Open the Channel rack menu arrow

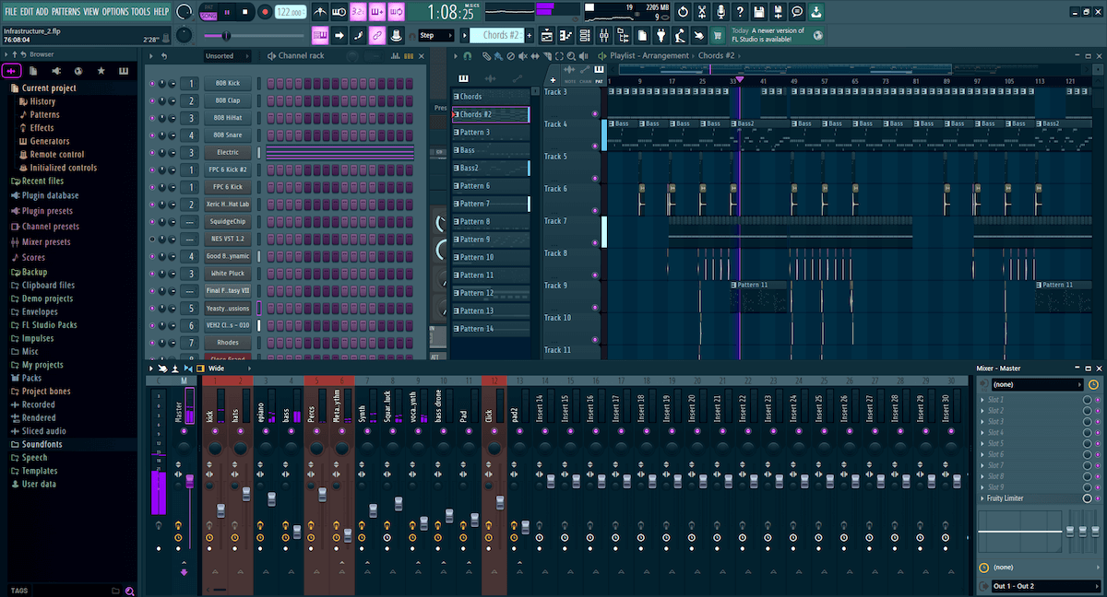coord(152,56)
